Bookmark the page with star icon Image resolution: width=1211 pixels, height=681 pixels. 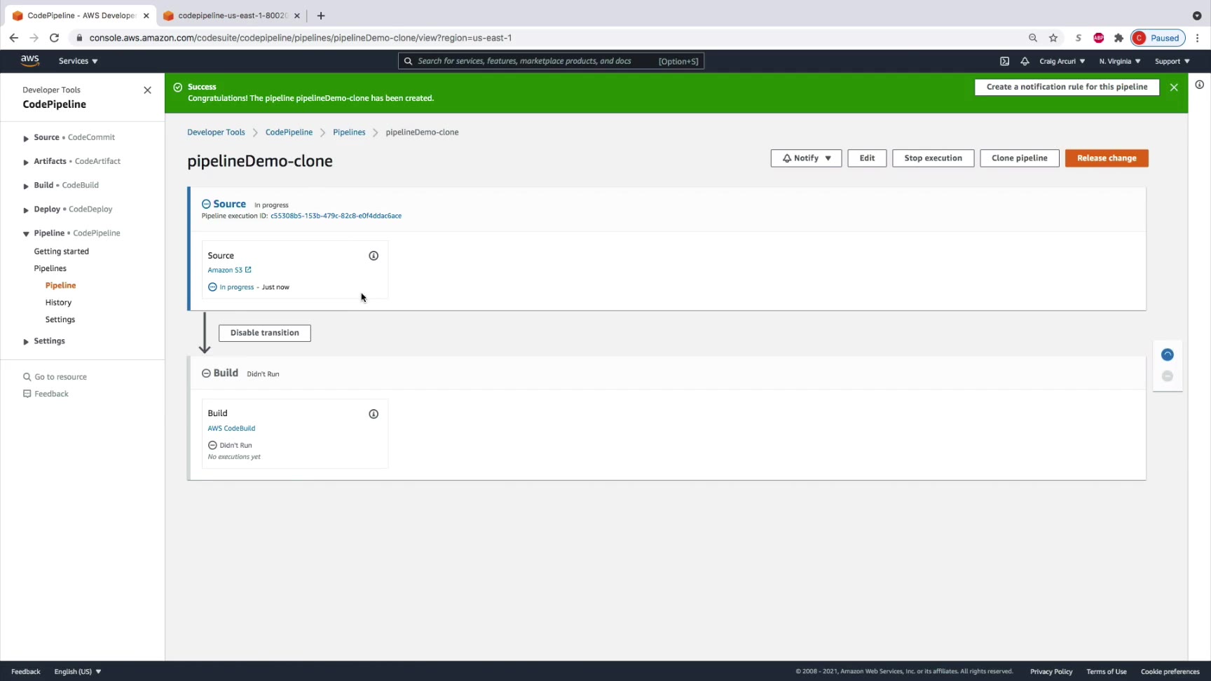pyautogui.click(x=1053, y=38)
